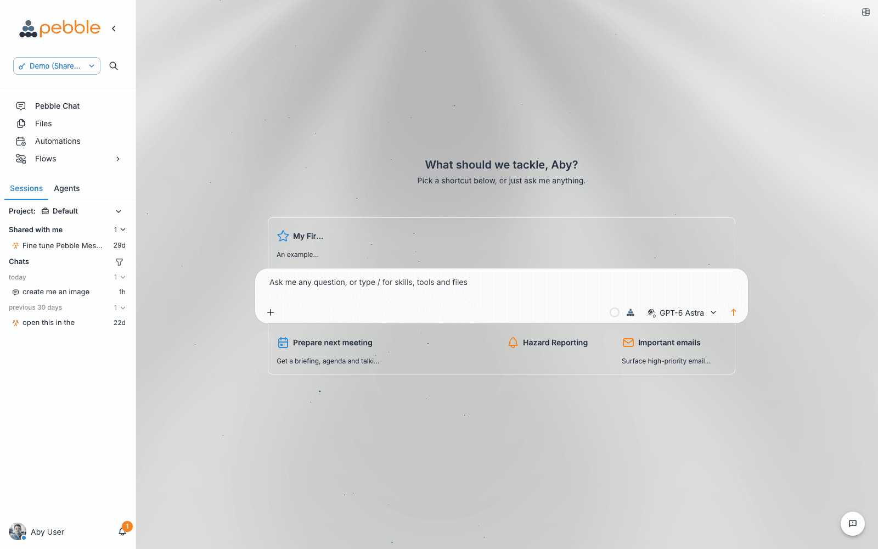Expand the Flows submenu arrow
878x549 pixels.
pyautogui.click(x=118, y=159)
